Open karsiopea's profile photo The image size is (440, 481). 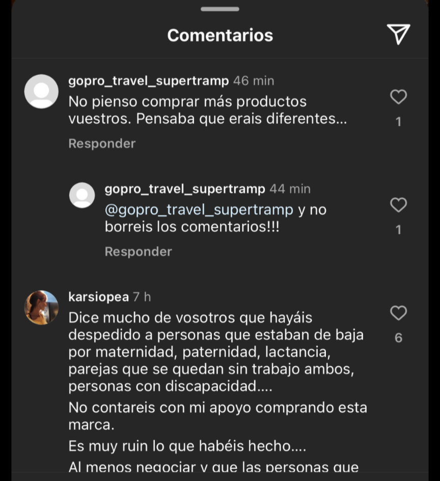click(41, 307)
